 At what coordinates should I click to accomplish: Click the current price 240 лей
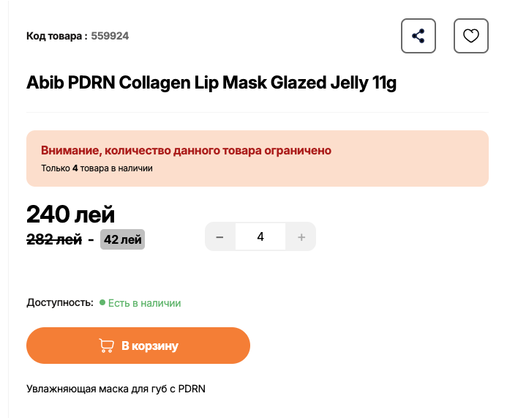coord(70,214)
